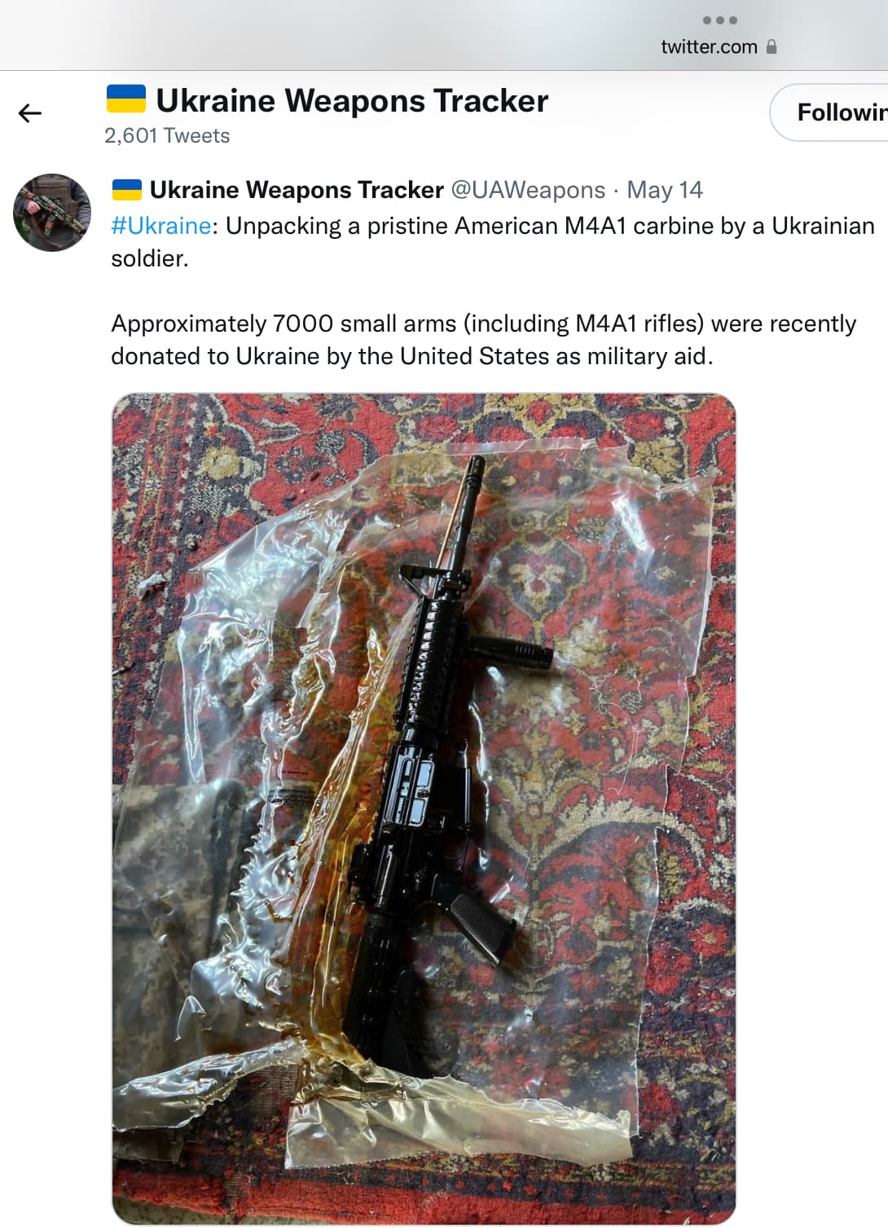The image size is (888, 1228).
Task: Click the tweet text about M4A1 carbine
Action: pos(492,242)
